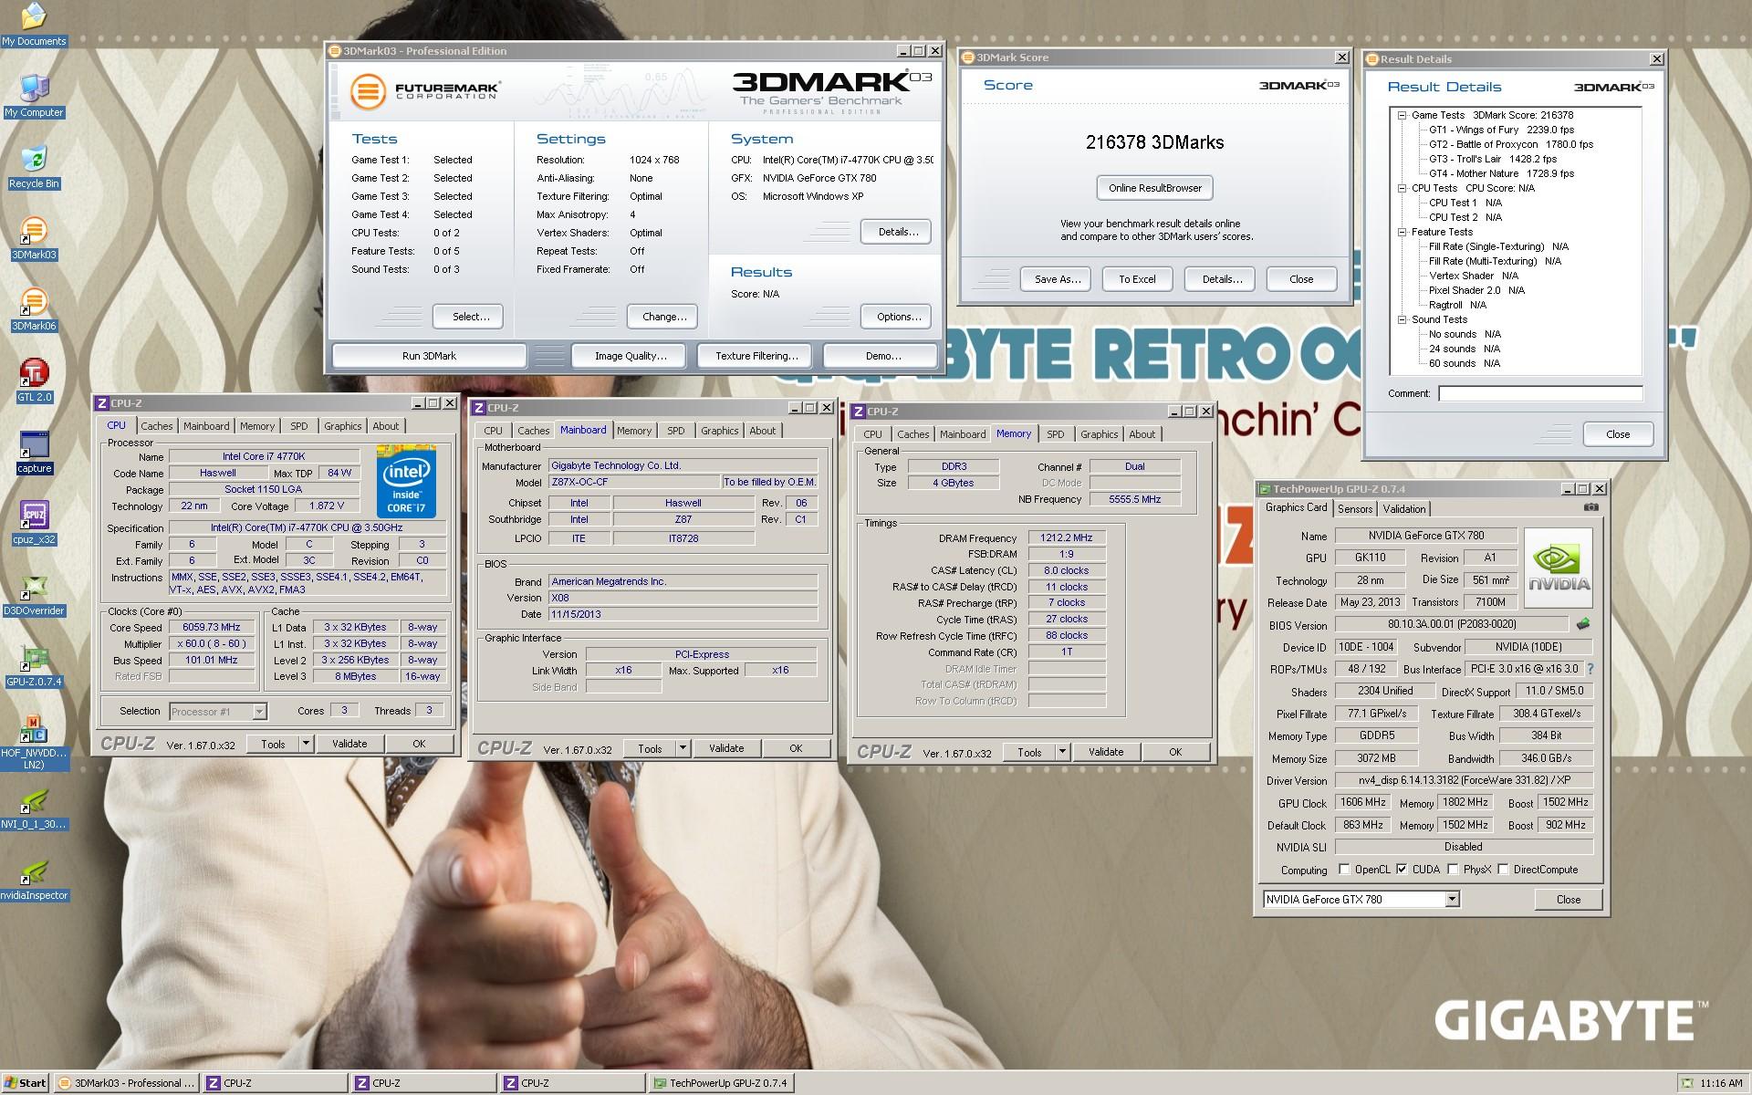Open the GPU selection dropdown in GPU-Z
The height and width of the screenshot is (1095, 1752).
1452,899
